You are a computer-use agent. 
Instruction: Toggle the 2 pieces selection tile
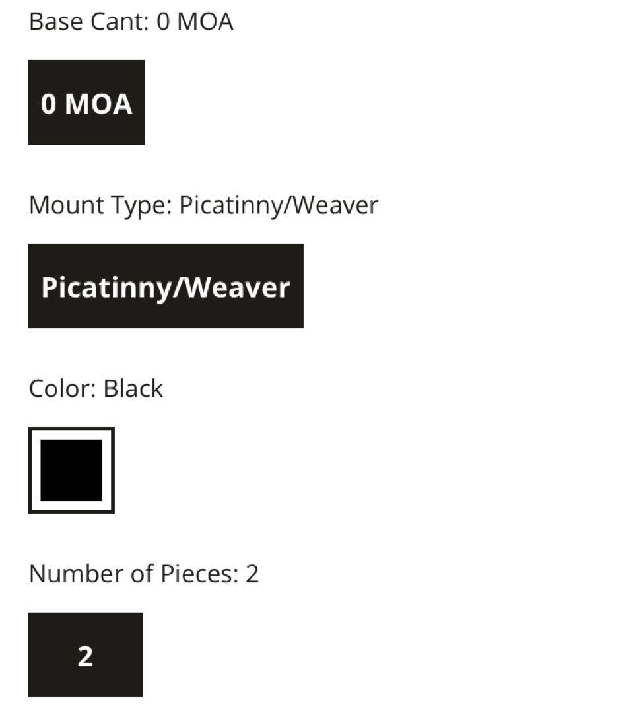pyautogui.click(x=85, y=655)
